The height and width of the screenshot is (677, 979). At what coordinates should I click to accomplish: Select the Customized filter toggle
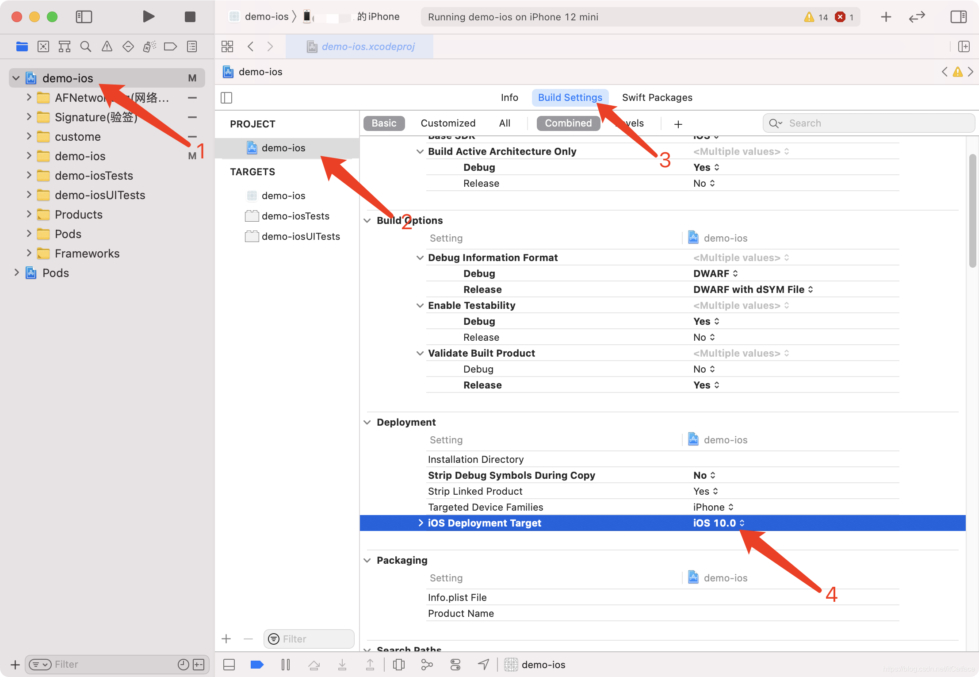click(x=448, y=123)
